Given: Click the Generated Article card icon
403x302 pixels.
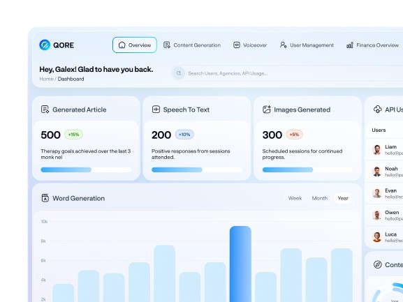Looking at the screenshot, I should 45,110.
